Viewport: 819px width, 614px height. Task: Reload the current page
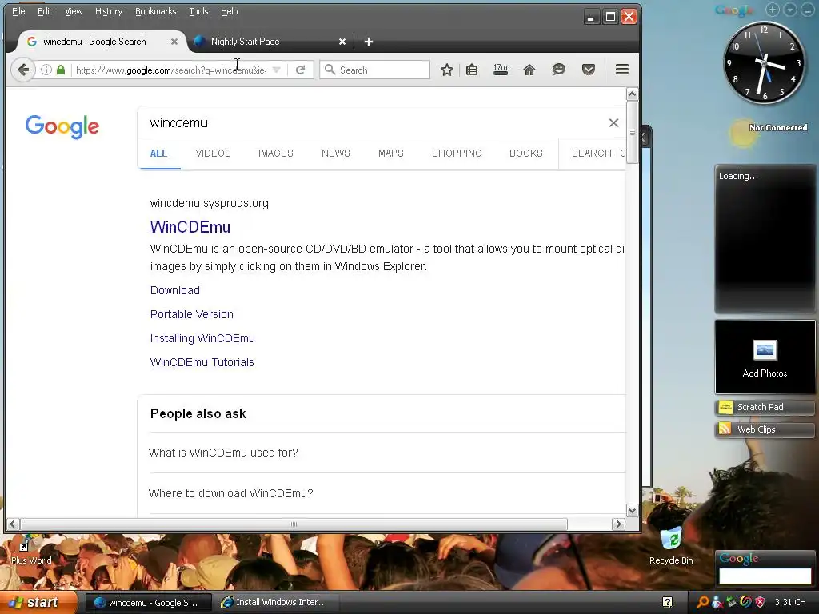point(301,70)
